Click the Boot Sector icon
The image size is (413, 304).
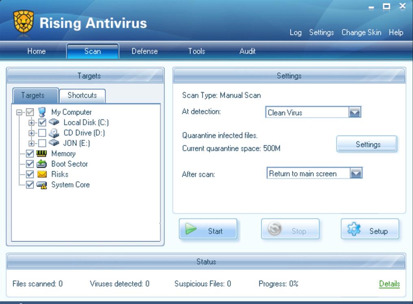(x=42, y=164)
